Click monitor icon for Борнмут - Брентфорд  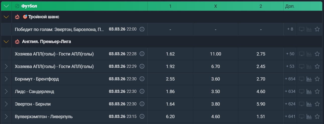[x=301, y=79]
